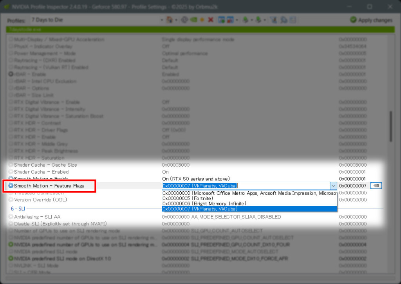The width and height of the screenshot is (401, 284).
Task: Select the Version Override (OGL) setting name
Action: 40,200
